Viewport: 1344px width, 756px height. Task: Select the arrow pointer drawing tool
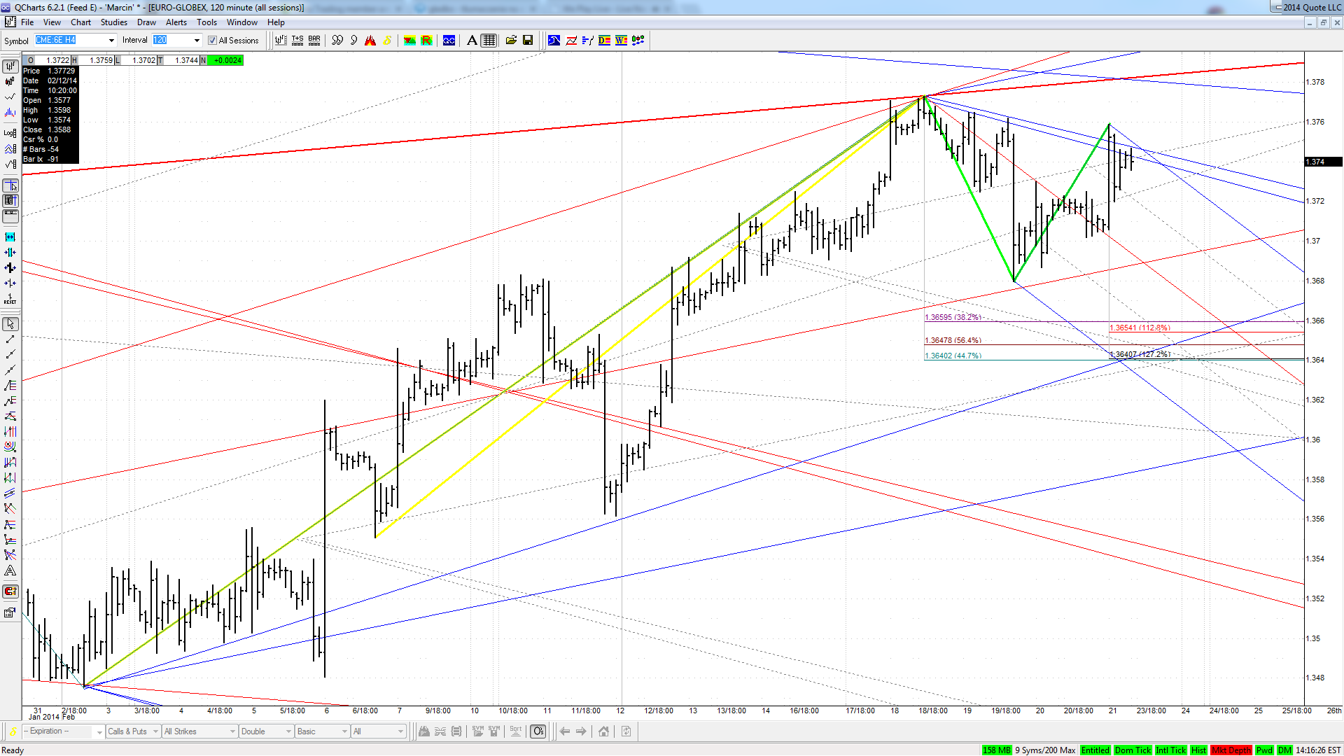click(x=10, y=324)
